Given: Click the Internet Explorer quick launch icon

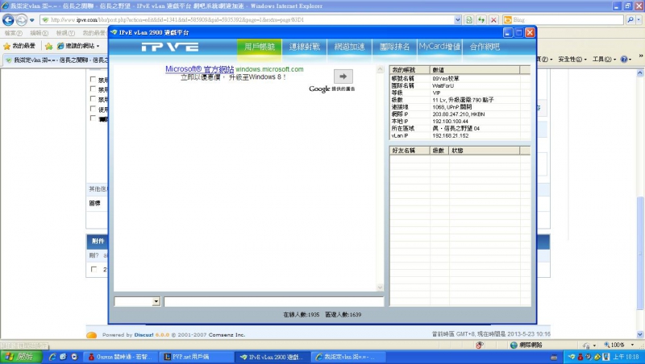Looking at the screenshot, I should pos(52,357).
